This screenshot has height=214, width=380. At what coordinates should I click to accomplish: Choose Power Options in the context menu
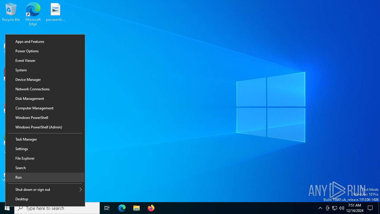pyautogui.click(x=45, y=51)
